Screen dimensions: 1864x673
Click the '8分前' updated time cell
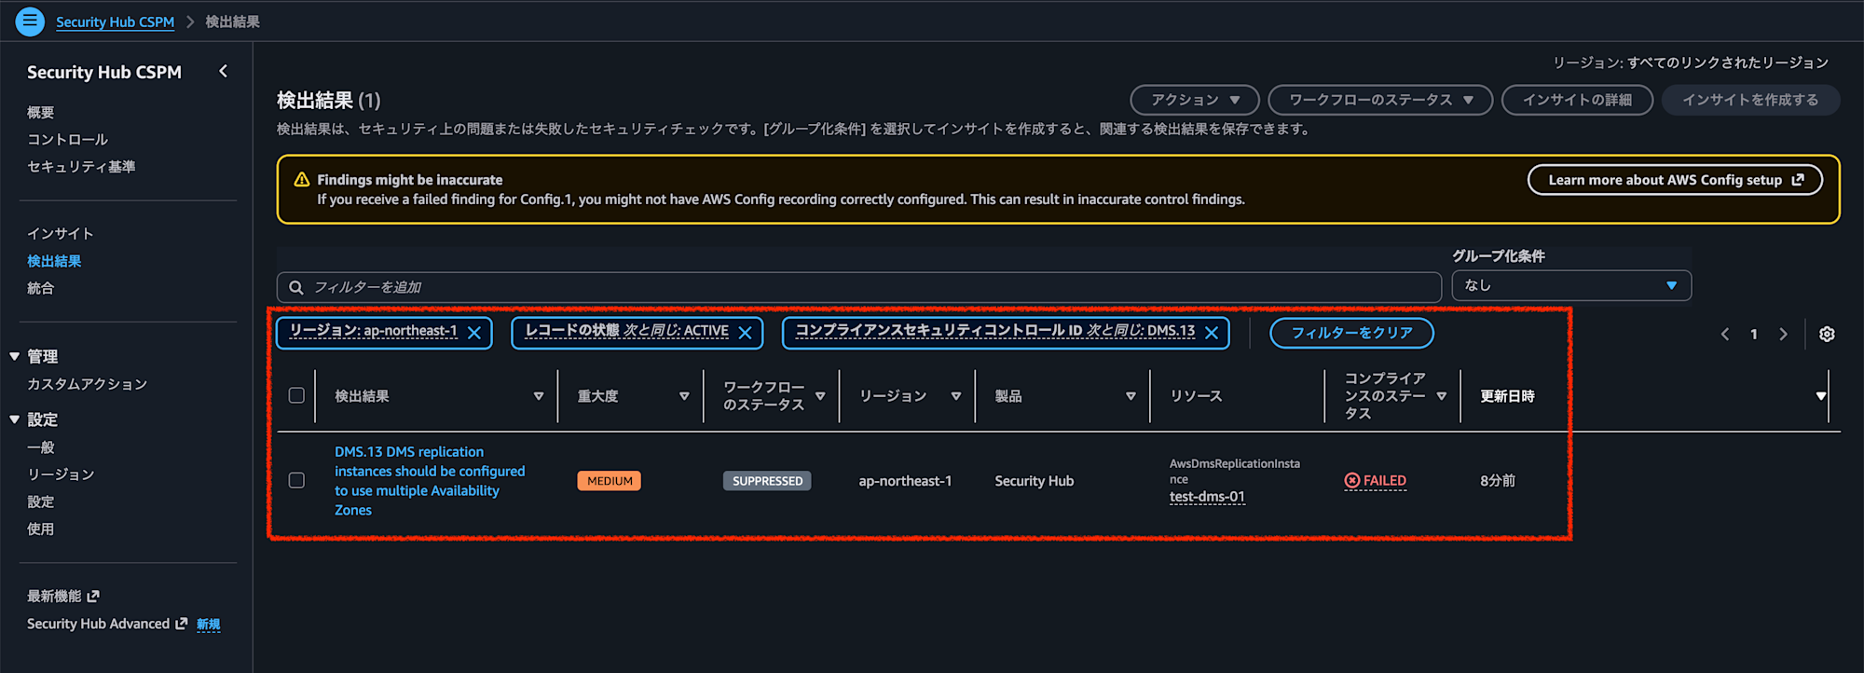click(x=1498, y=481)
